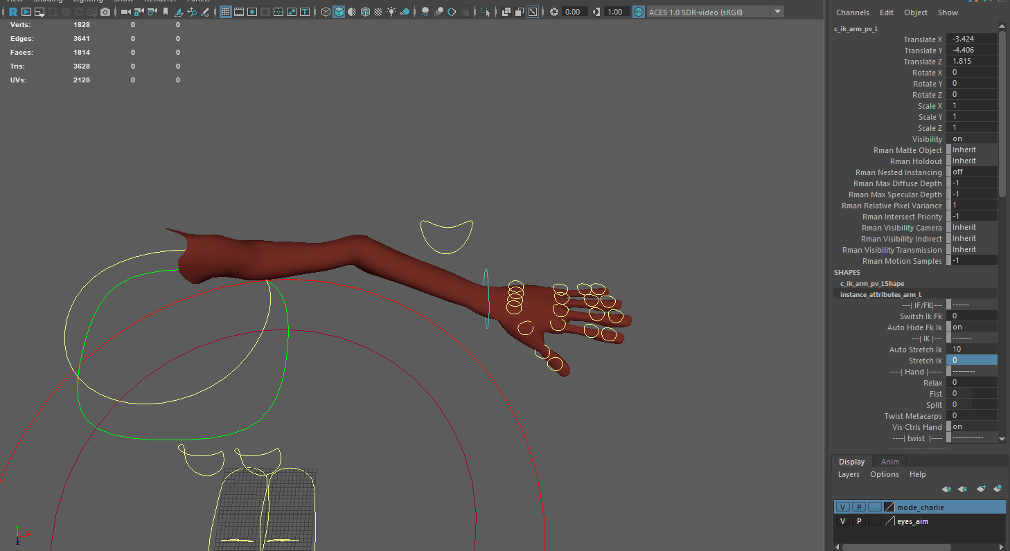Open the Layers menu
Viewport: 1010px width, 551px height.
coord(849,474)
